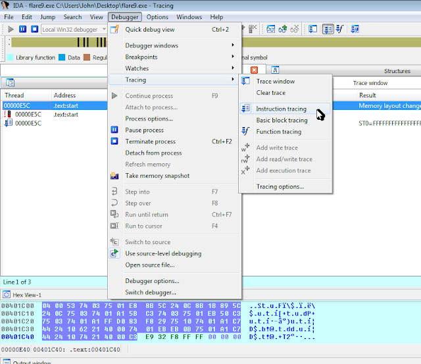Choose Pause process from Debugger menu
This screenshot has width=421, height=364.
[174, 130]
